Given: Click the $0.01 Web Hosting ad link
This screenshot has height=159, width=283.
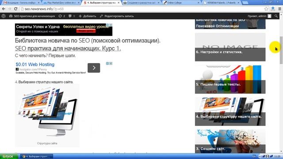Looking at the screenshot, I should pyautogui.click(x=35, y=64).
